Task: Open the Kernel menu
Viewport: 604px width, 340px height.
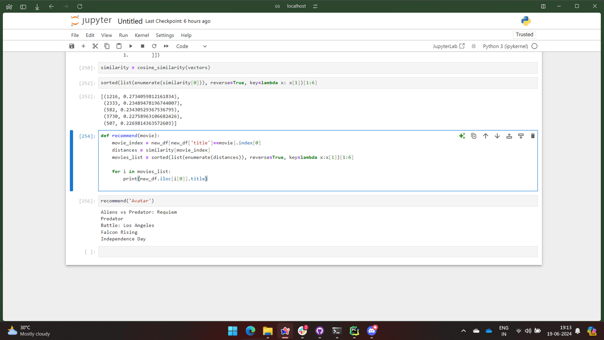Action: pos(142,35)
